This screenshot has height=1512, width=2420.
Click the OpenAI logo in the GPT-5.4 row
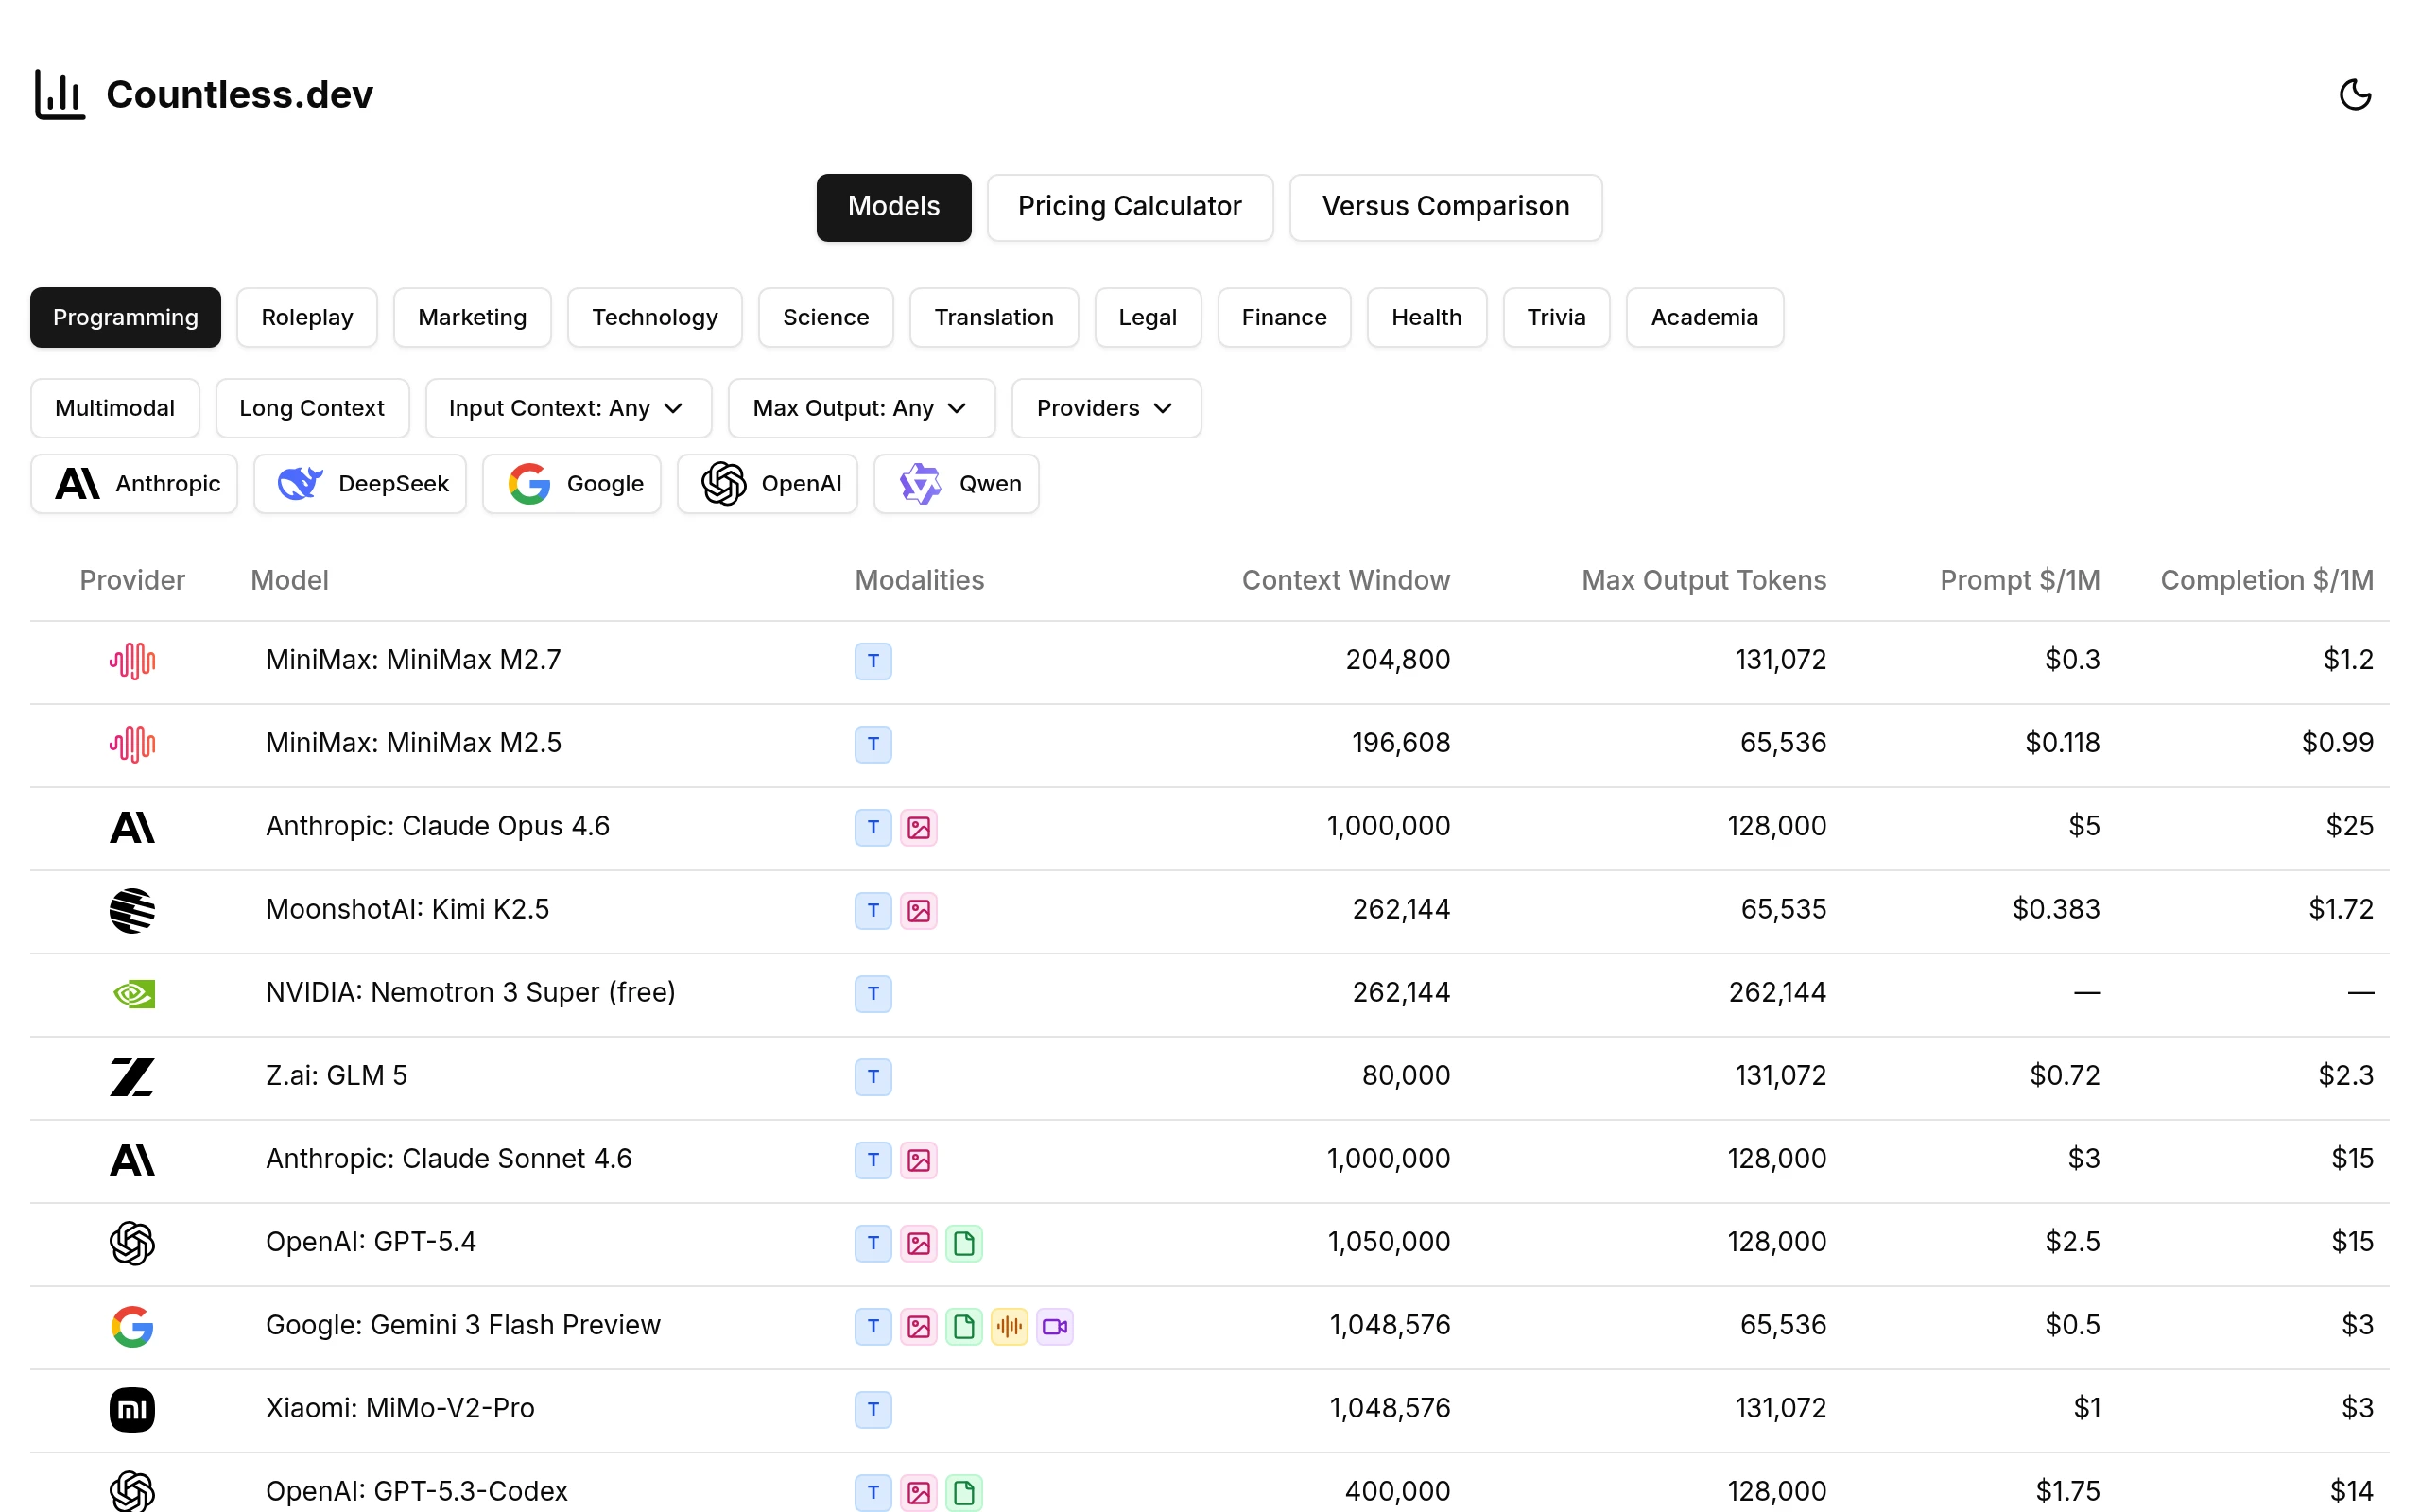click(x=132, y=1243)
